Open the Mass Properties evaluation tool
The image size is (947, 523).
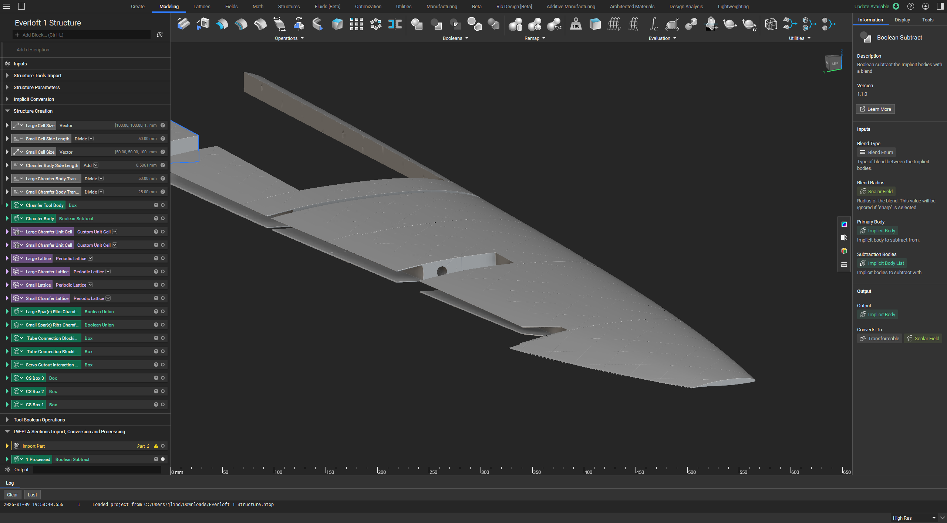[x=576, y=24]
